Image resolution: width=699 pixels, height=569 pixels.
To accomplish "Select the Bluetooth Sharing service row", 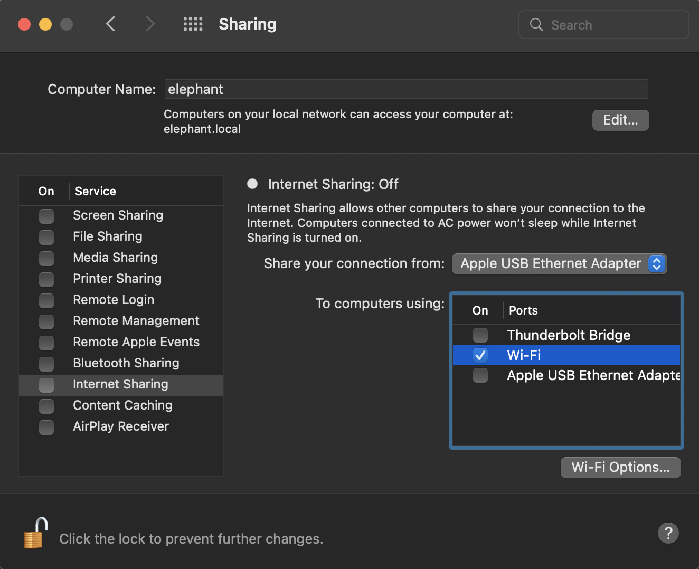I will click(126, 363).
